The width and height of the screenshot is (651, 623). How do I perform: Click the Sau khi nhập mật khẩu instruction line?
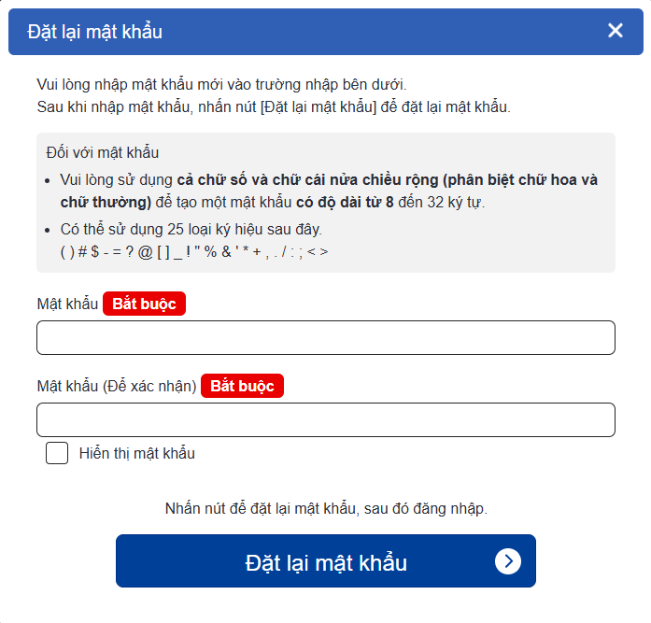point(274,106)
